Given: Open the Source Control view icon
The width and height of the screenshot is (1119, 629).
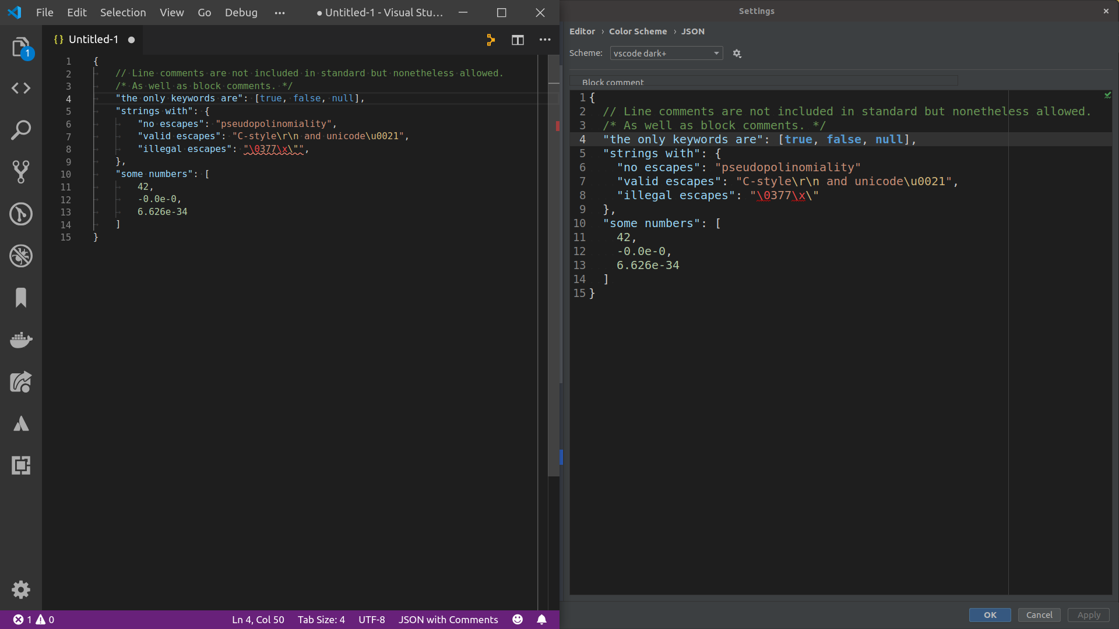Looking at the screenshot, I should pos(21,172).
